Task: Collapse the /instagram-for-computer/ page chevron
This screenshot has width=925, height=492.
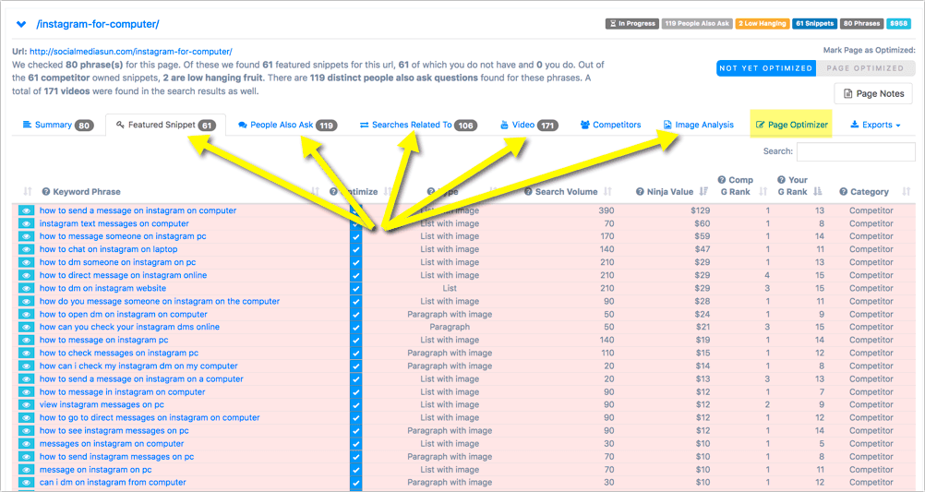Action: [21, 23]
